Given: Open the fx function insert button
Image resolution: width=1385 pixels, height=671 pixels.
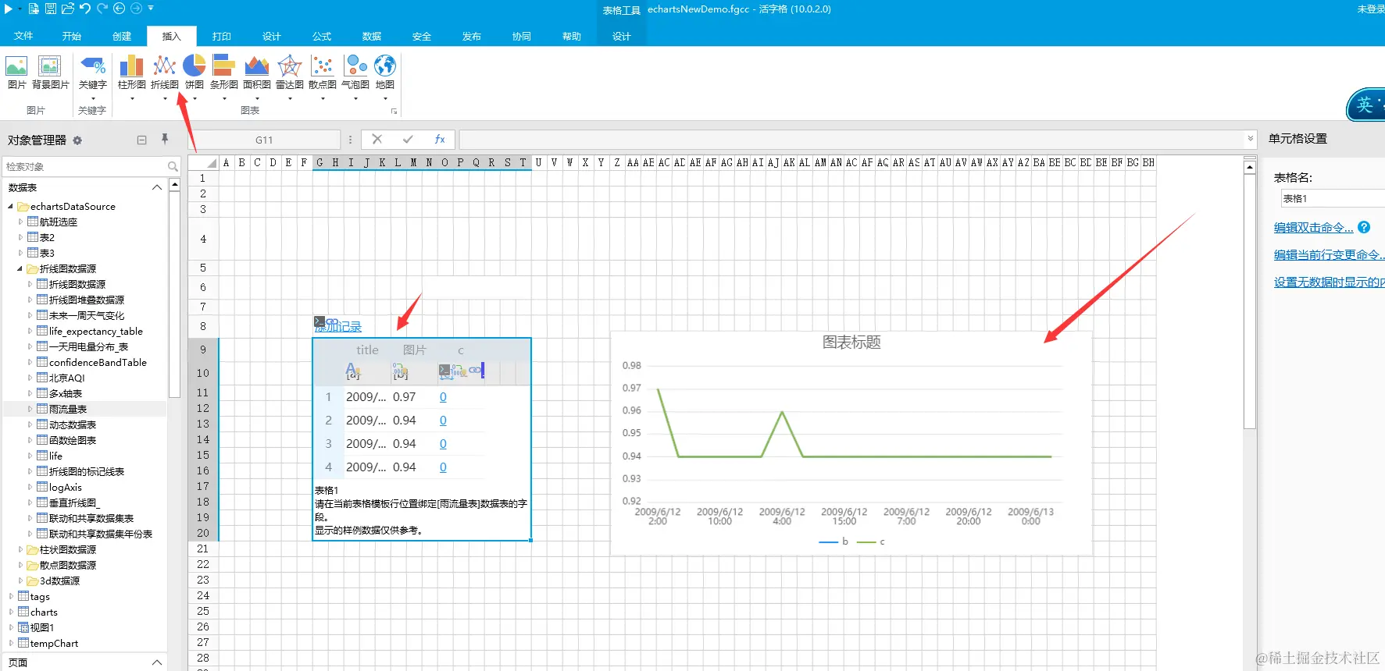Looking at the screenshot, I should click(440, 139).
